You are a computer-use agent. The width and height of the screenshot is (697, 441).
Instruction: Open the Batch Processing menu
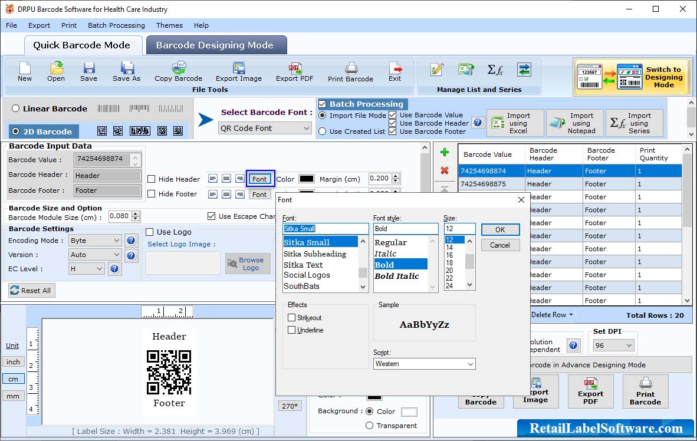(x=116, y=25)
